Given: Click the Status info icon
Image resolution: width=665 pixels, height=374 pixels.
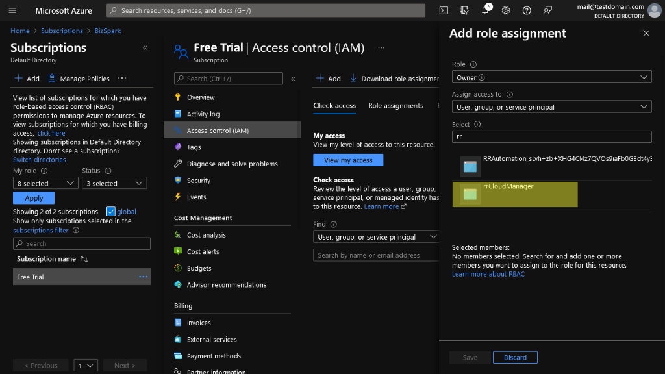Looking at the screenshot, I should [108, 171].
